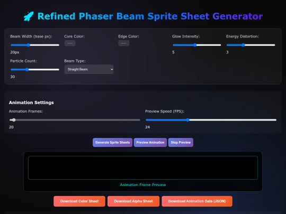Download Animation Data (JSON)

click(x=197, y=201)
